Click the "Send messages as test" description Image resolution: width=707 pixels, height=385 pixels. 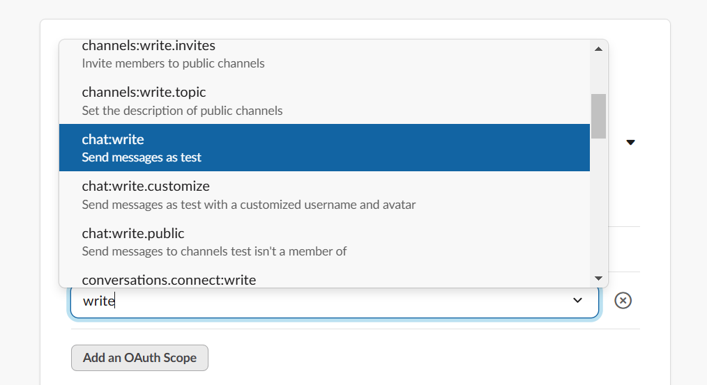coord(142,157)
